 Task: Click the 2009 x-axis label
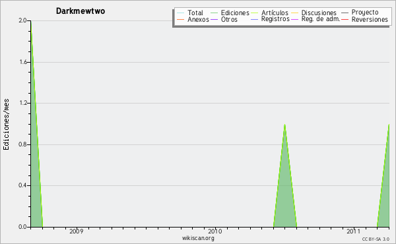(77, 231)
